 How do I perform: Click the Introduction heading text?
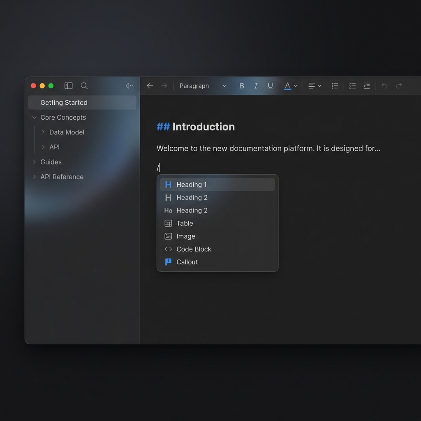click(203, 127)
